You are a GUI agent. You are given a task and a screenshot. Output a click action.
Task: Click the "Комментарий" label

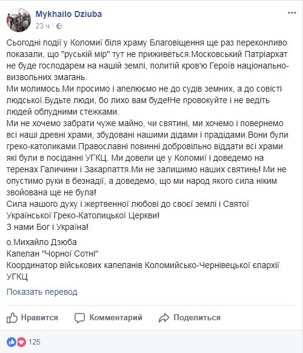(116, 317)
